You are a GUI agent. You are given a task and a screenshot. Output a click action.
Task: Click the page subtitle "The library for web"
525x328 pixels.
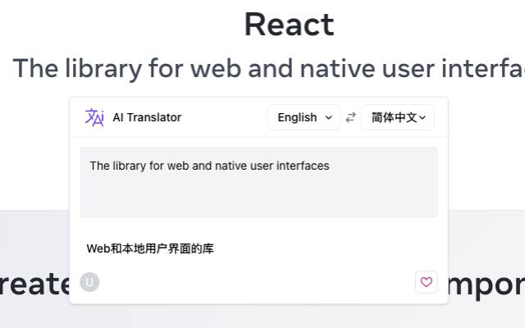tap(126, 68)
